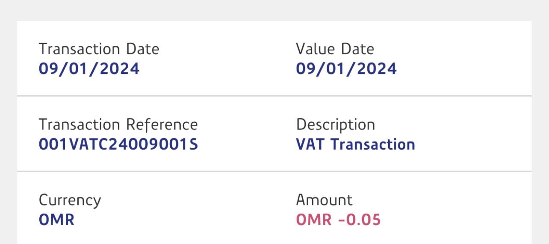
Task: Click the gray margin left of the card
Action: coord(8,128)
